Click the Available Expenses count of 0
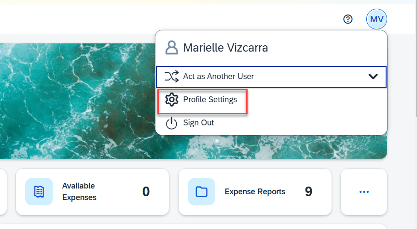 [x=146, y=192]
